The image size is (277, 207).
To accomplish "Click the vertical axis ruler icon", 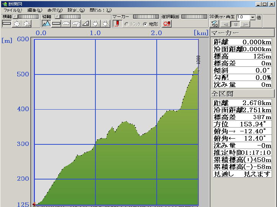I will pos(56,24).
